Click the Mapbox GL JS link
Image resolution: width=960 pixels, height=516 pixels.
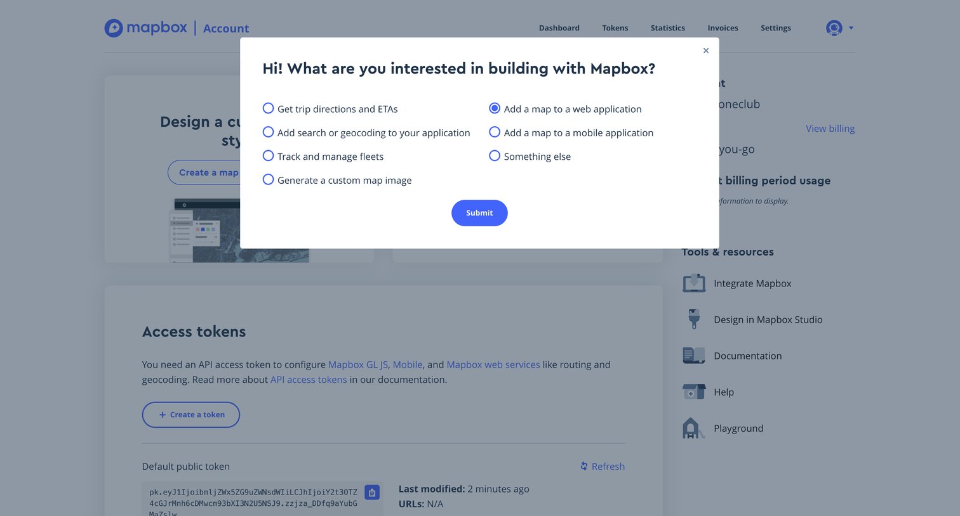[x=358, y=364]
